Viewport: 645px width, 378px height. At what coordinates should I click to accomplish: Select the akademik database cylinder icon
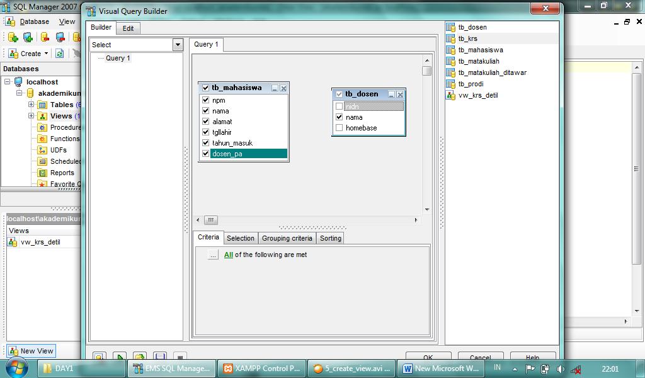(30, 93)
